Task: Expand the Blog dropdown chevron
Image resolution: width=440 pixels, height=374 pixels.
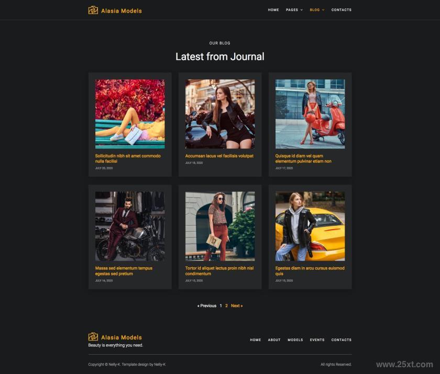Action: (x=323, y=10)
